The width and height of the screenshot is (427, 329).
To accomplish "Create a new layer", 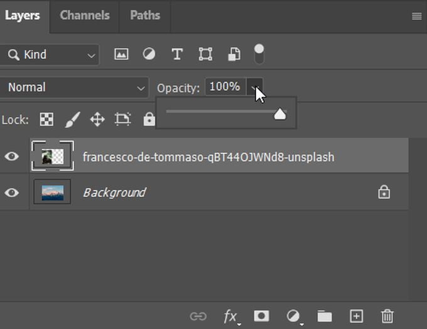I will click(x=356, y=316).
